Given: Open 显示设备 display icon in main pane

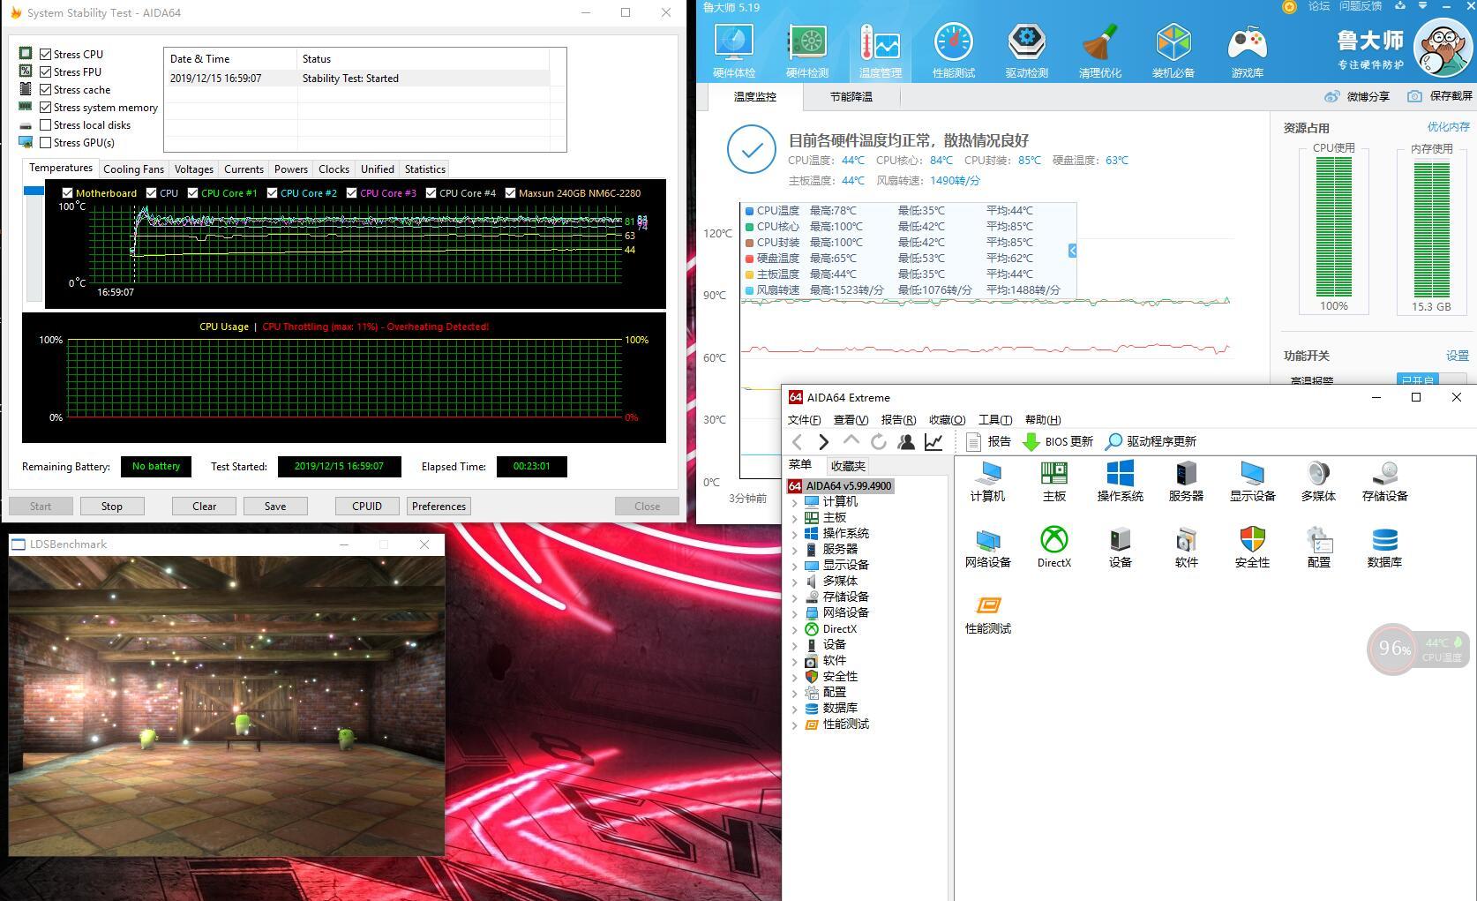Looking at the screenshot, I should (1253, 482).
